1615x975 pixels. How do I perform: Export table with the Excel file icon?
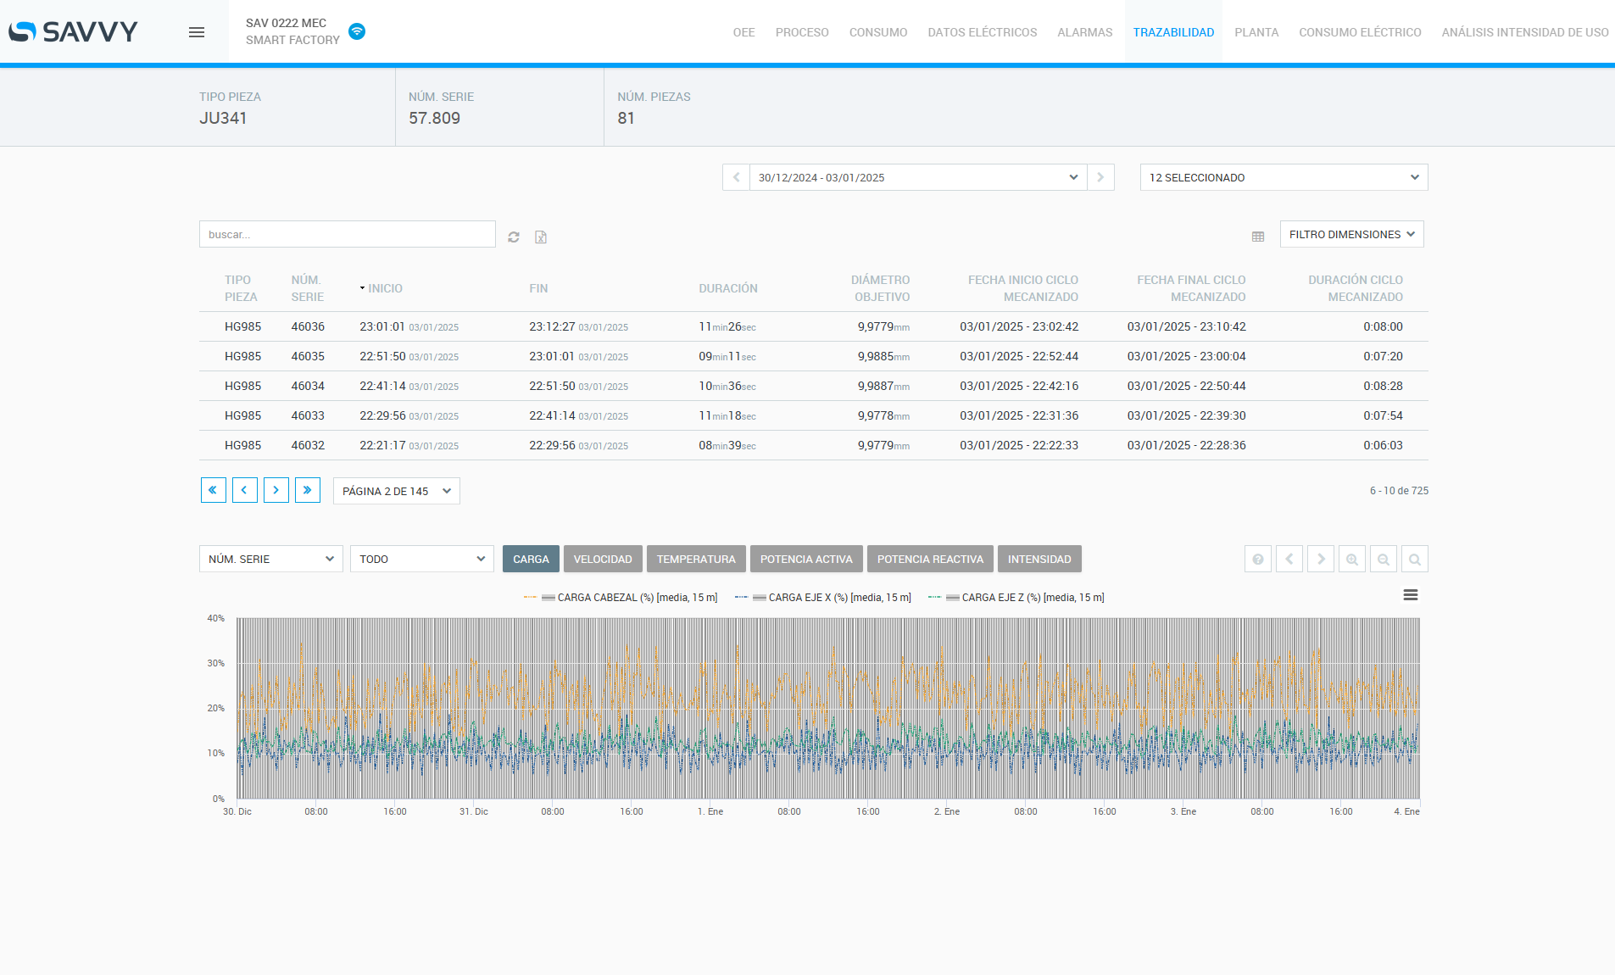(x=541, y=237)
